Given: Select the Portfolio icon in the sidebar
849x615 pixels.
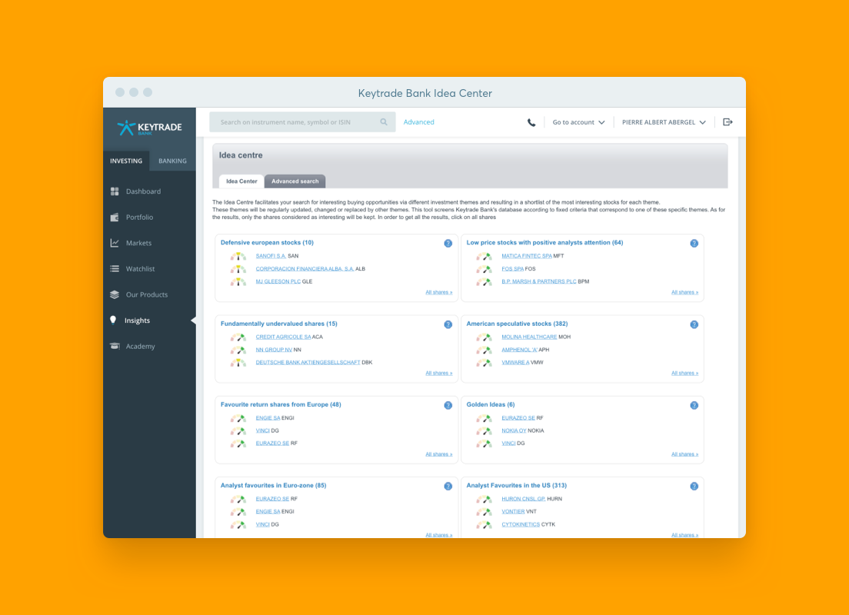Looking at the screenshot, I should [x=113, y=217].
